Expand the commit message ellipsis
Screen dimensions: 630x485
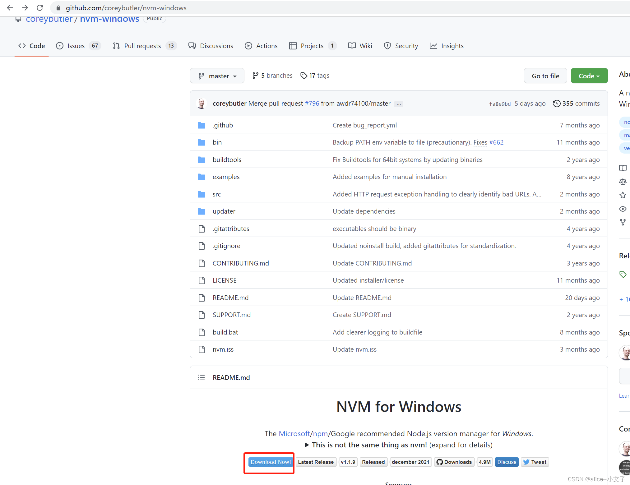pos(399,104)
